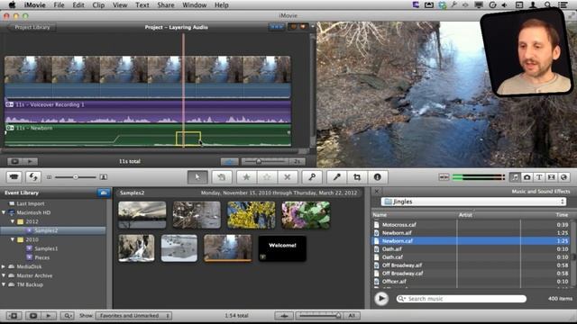This screenshot has height=324, width=577.
Task: Open event search magnifier dropdown
Action: click(x=68, y=316)
